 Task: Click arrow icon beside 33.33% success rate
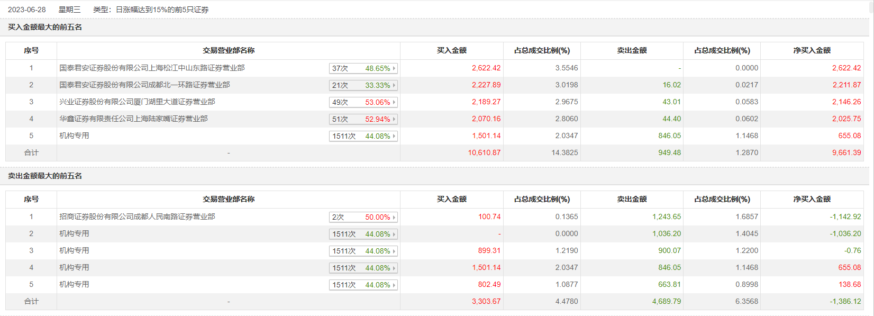pyautogui.click(x=394, y=85)
